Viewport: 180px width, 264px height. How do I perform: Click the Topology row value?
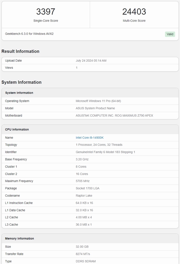coord(99,145)
